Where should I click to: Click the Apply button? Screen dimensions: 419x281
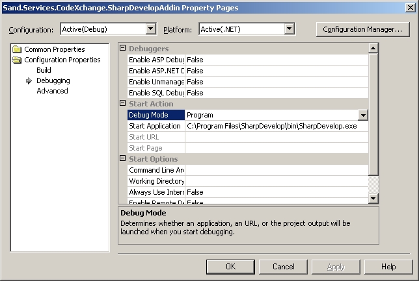(336, 267)
